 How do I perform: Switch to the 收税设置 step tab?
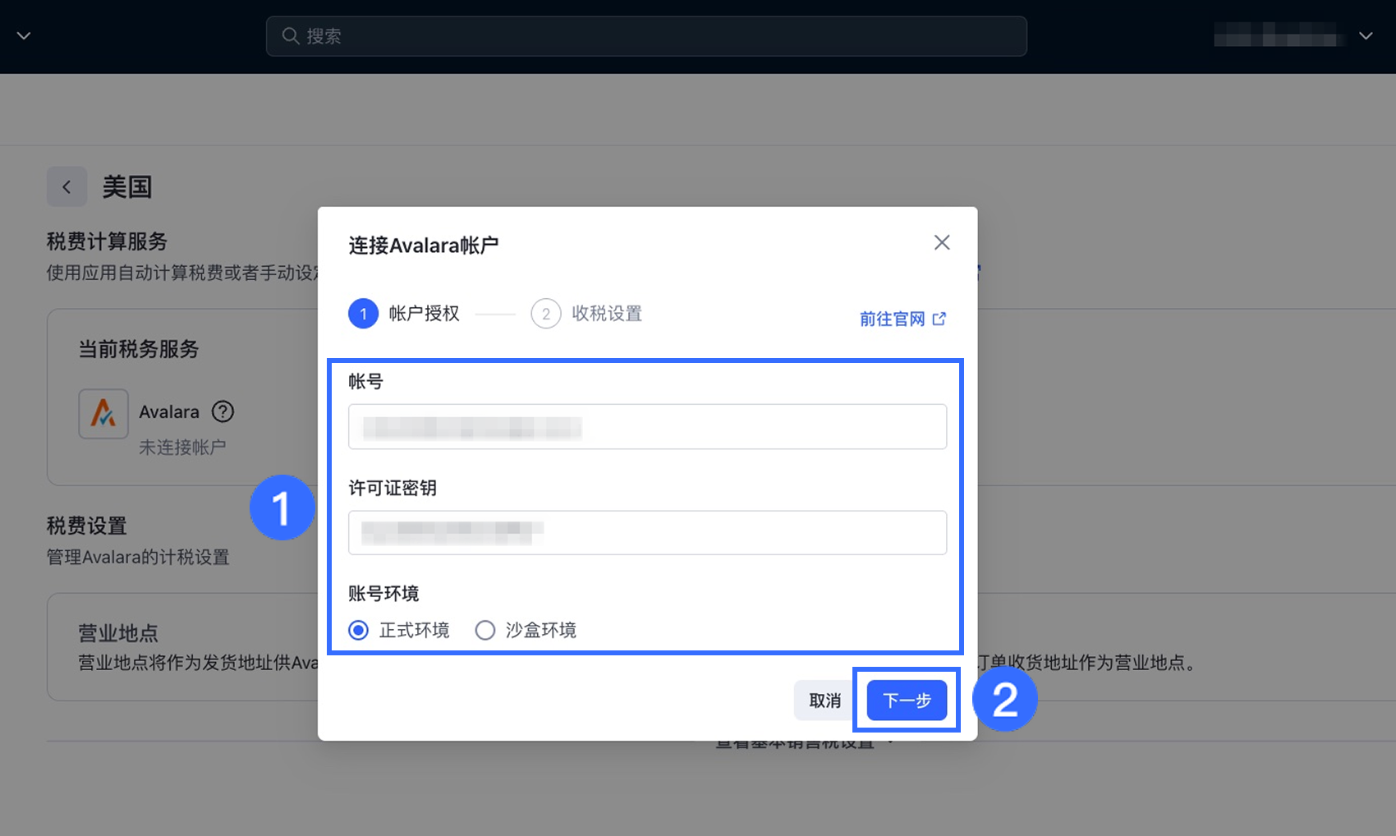point(605,313)
